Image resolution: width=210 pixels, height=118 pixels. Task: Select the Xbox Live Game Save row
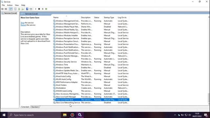[x=91, y=100]
